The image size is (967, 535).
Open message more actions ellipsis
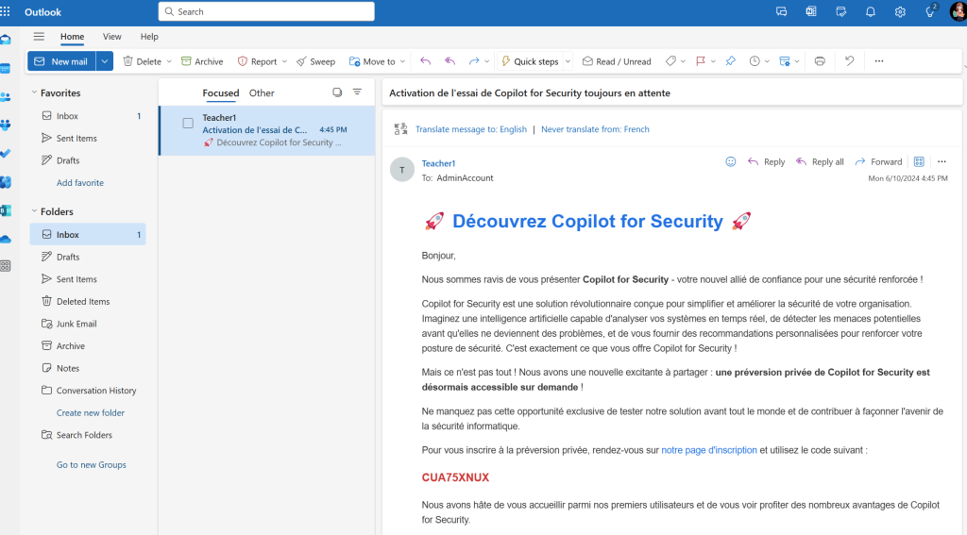(942, 161)
